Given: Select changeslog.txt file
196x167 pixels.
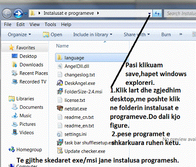Looking at the screenshot, I should 80,75.
